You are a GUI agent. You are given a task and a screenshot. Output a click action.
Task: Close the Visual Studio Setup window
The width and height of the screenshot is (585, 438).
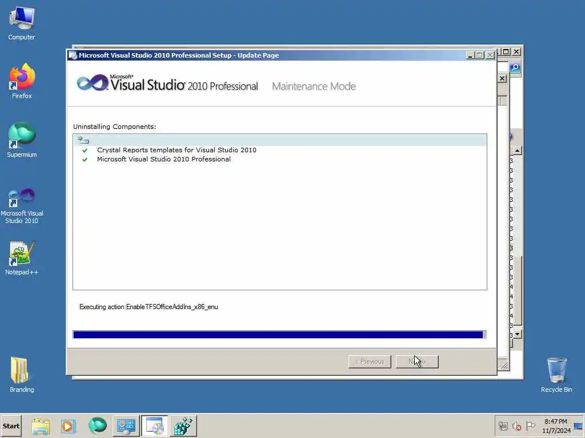click(490, 55)
